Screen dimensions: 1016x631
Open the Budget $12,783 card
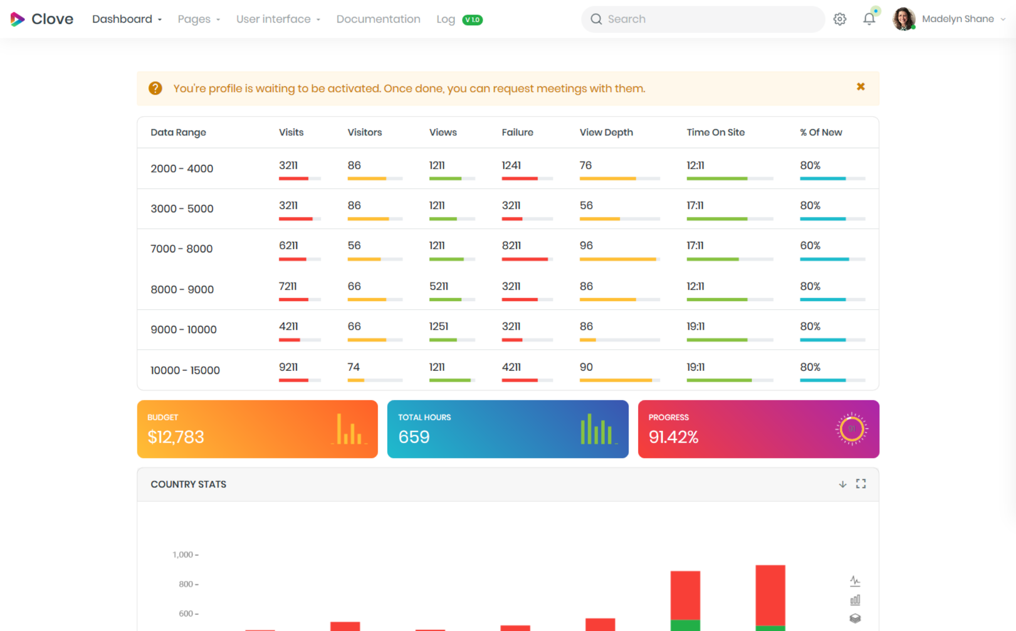pos(257,429)
